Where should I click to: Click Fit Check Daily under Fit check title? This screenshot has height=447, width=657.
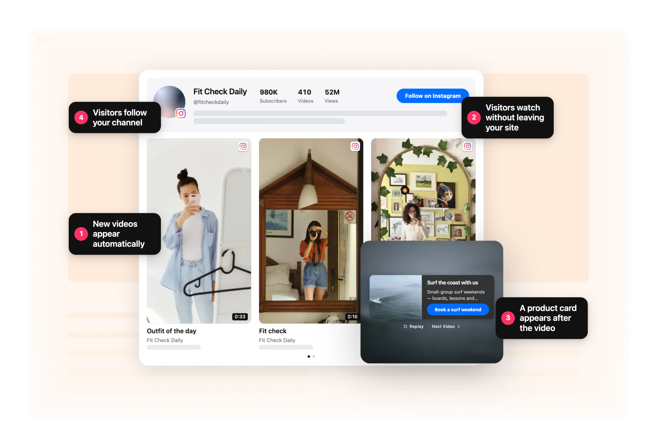277,340
